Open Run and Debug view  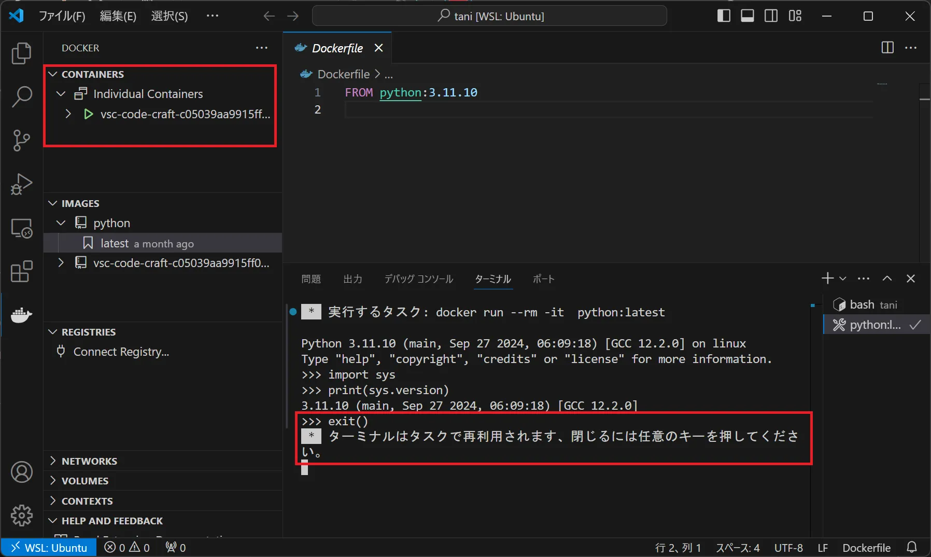(x=21, y=184)
